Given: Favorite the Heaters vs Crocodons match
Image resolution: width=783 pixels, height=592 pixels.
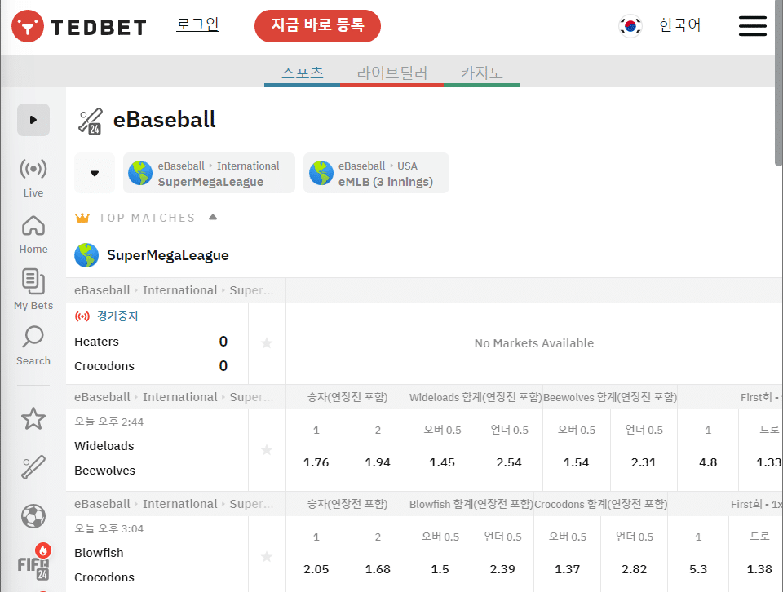Looking at the screenshot, I should tap(267, 343).
